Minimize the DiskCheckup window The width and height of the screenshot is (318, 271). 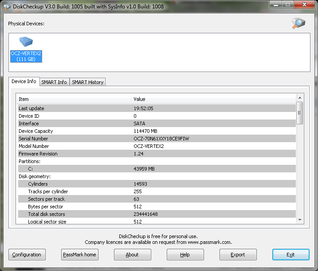[x=275, y=5]
